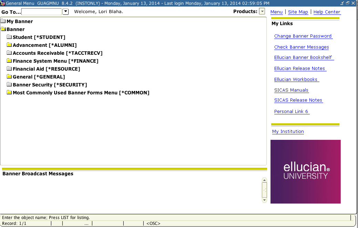Select Finance System Menu [*FINANCE] entry
Image resolution: width=358 pixels, height=228 pixels.
tap(55, 61)
